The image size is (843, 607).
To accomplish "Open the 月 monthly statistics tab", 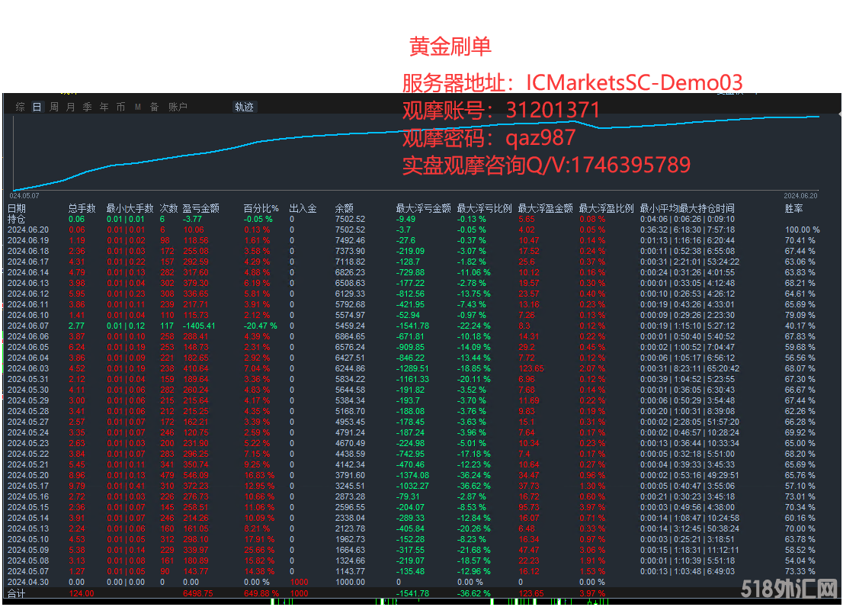I will 71,108.
